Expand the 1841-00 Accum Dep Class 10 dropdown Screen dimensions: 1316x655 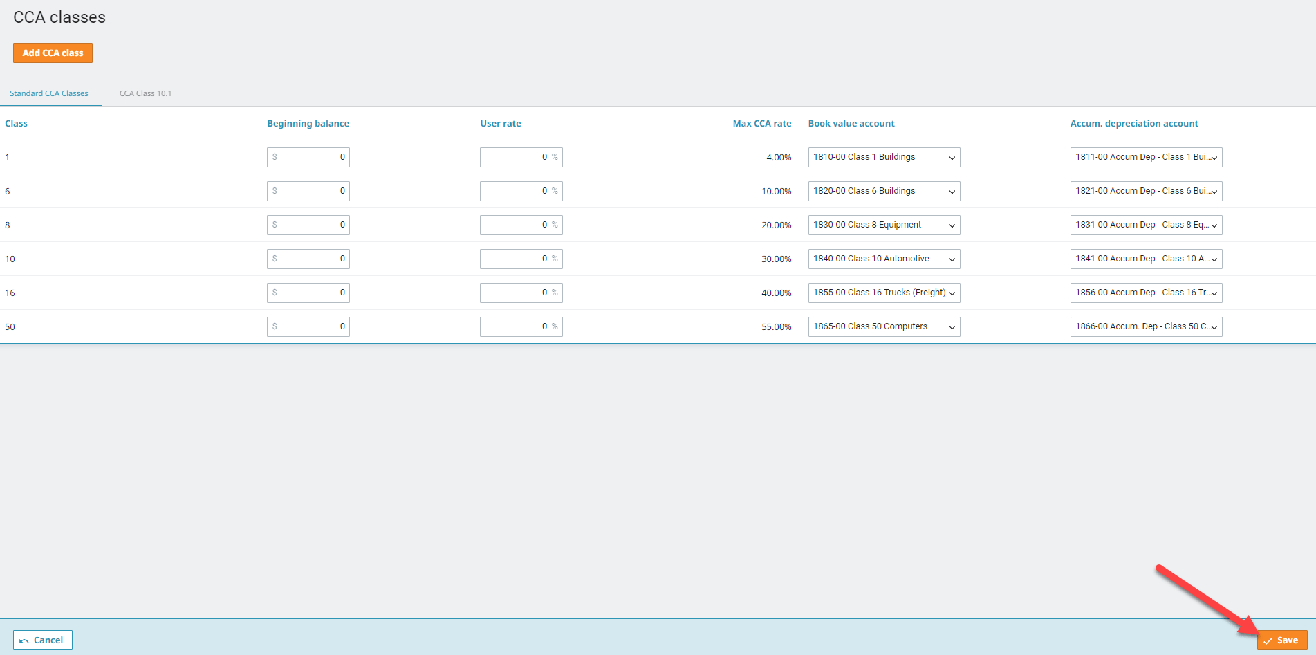point(1146,259)
